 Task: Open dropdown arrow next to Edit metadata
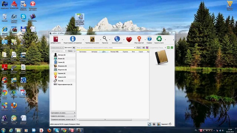83,40
